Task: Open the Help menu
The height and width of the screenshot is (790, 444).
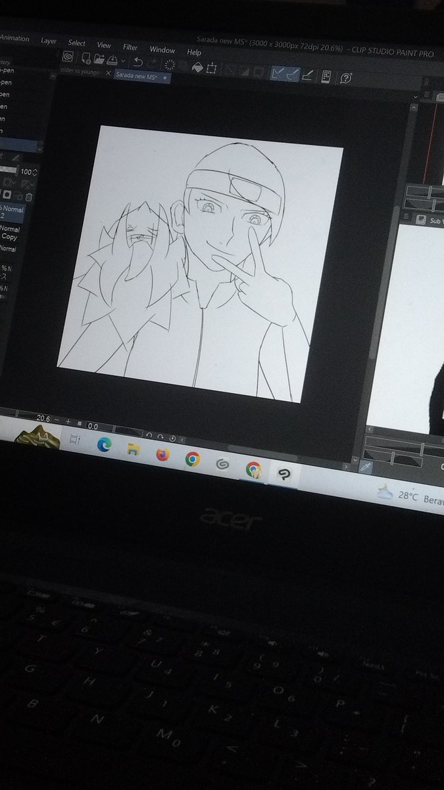Action: coord(194,52)
